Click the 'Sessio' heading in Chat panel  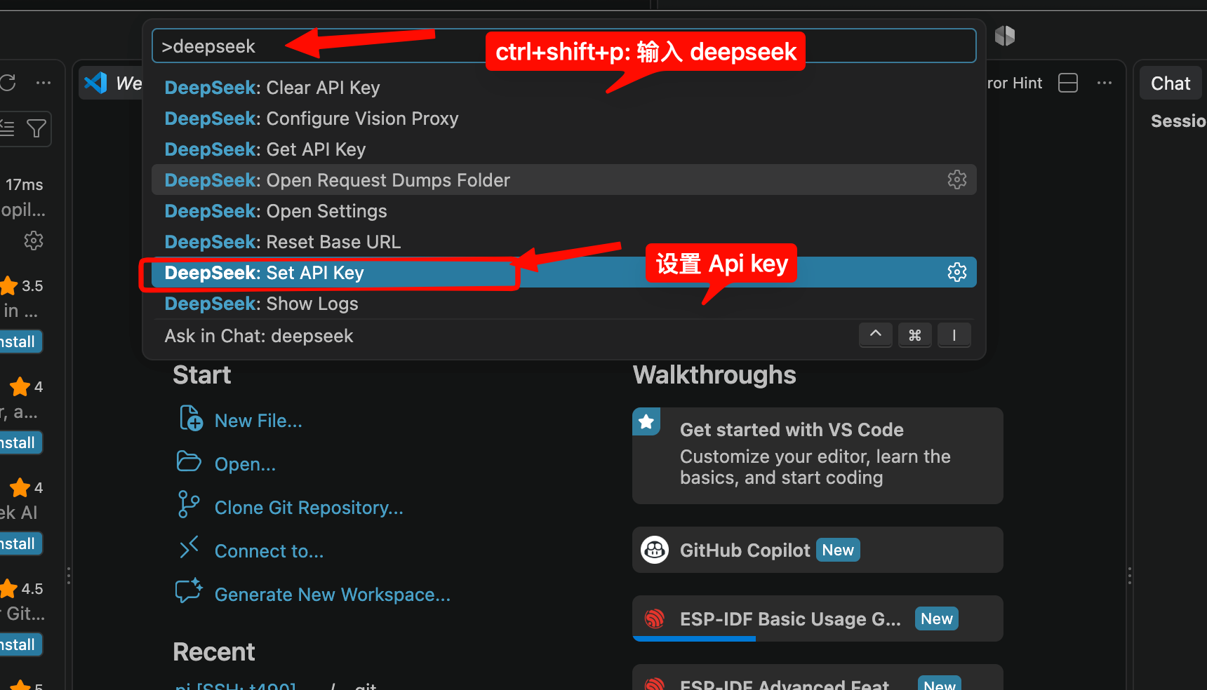[1179, 121]
